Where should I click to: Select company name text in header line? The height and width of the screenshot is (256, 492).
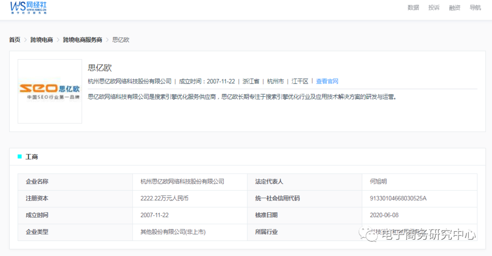coord(129,81)
